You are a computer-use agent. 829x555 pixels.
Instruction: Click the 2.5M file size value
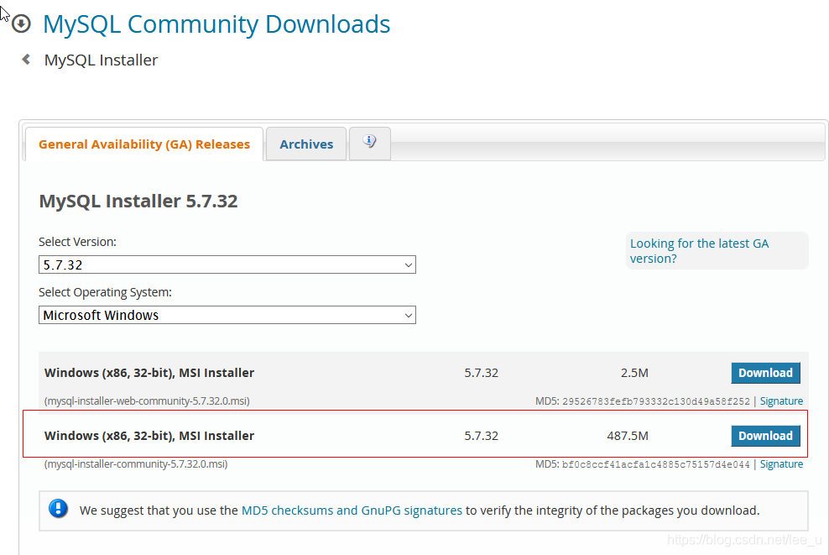(634, 373)
